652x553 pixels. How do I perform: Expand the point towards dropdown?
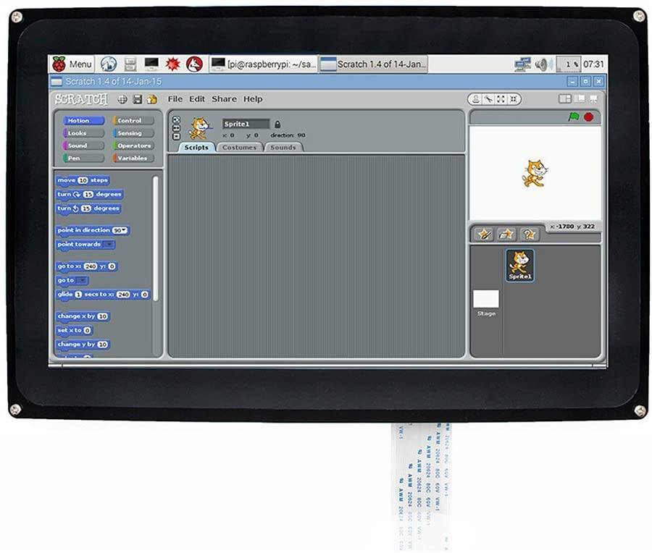tap(109, 245)
